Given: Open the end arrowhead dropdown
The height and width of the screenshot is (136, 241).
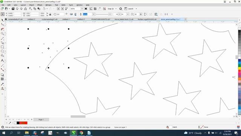Looking at the screenshot, I should [x=128, y=14].
